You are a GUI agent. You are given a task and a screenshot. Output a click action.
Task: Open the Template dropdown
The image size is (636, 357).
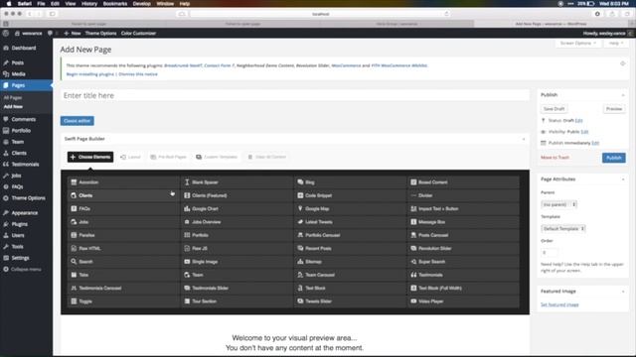563,229
